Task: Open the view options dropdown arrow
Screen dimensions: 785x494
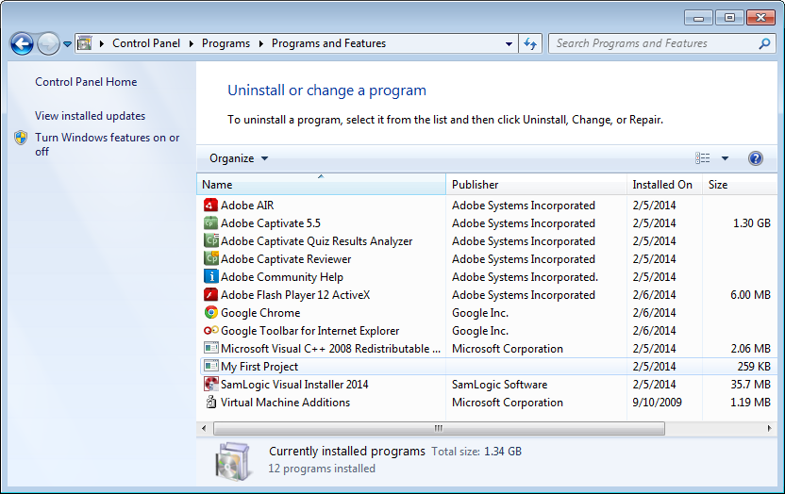Action: (x=725, y=158)
